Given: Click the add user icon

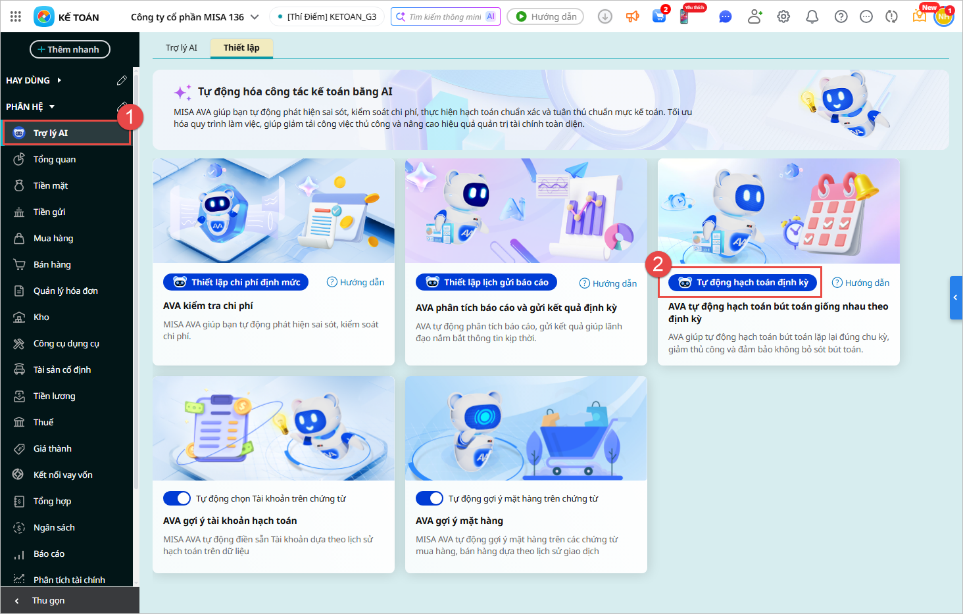Looking at the screenshot, I should pos(754,17).
